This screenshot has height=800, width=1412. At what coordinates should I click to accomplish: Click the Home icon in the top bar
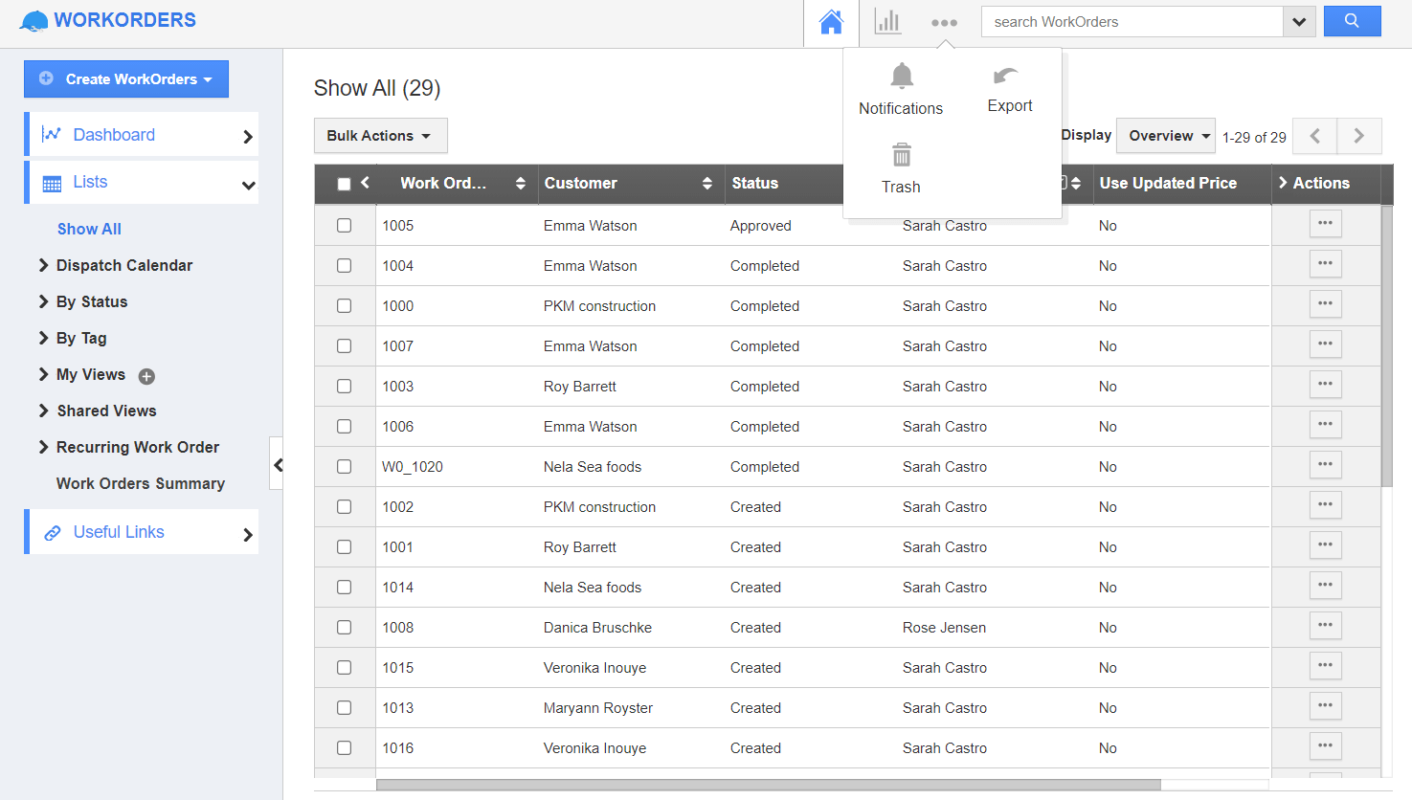[x=831, y=21]
